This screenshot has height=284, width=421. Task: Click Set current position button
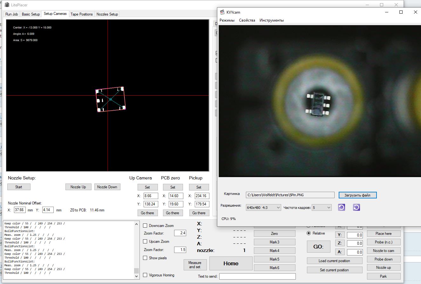click(335, 270)
